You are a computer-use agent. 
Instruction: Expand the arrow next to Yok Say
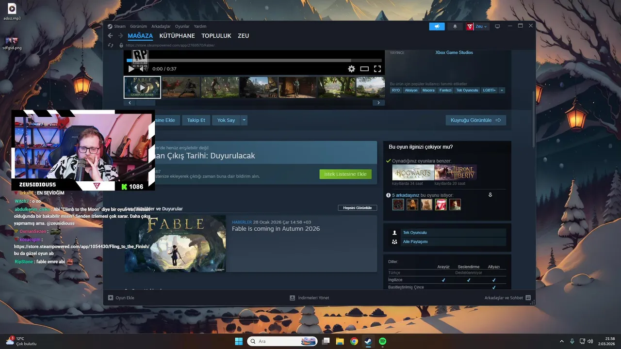tap(244, 120)
